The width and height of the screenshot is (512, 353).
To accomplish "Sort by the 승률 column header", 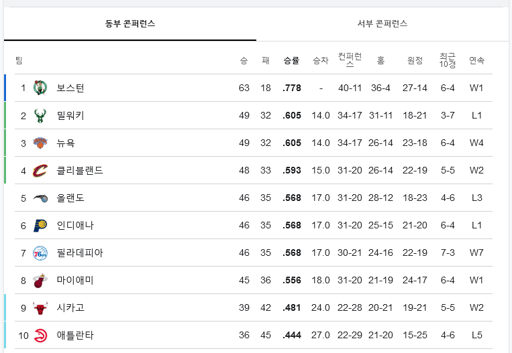I will pyautogui.click(x=291, y=60).
